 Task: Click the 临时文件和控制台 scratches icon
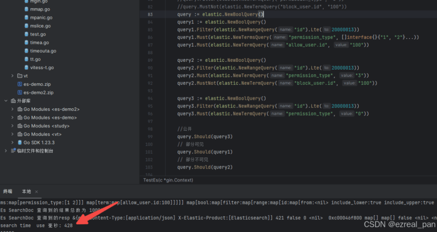point(13,151)
